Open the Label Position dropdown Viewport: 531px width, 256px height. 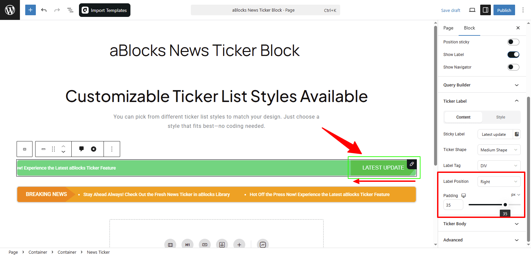[499, 181]
